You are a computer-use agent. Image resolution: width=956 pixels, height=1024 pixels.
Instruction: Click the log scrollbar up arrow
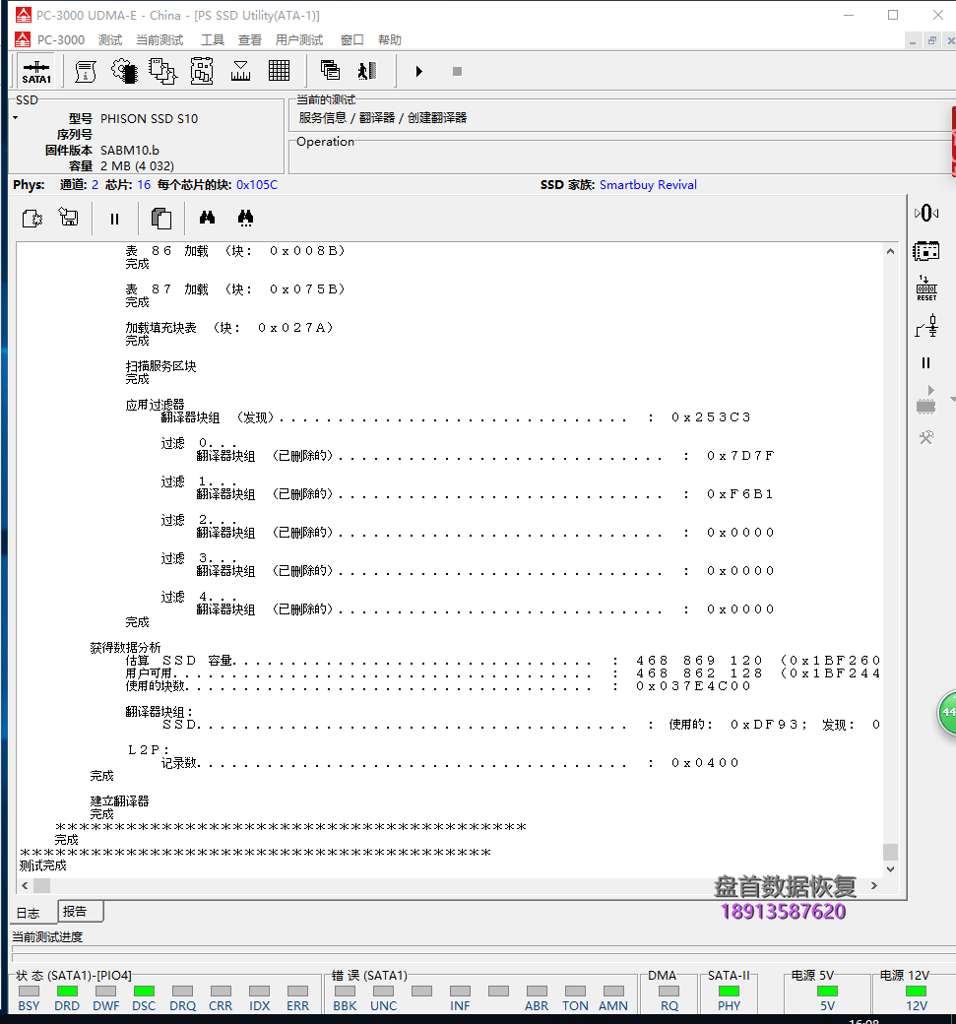click(x=890, y=251)
